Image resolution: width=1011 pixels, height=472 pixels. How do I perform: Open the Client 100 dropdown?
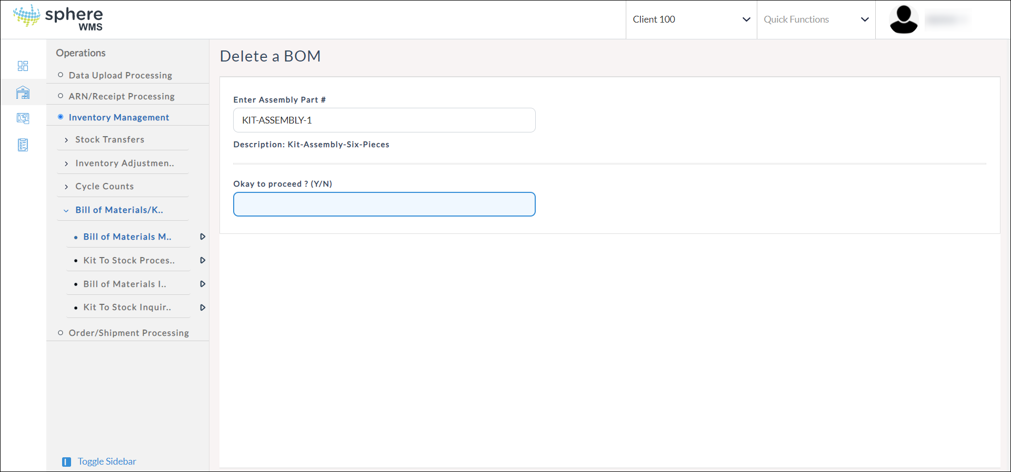click(690, 19)
